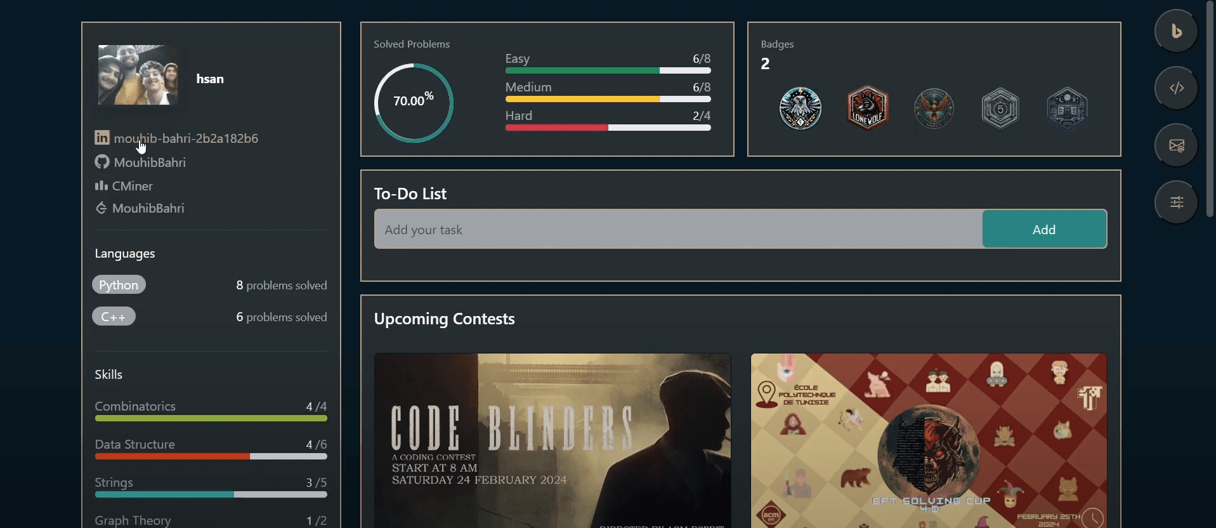Click the 'Upcoming Contests' heading
The image size is (1216, 528).
click(x=445, y=319)
